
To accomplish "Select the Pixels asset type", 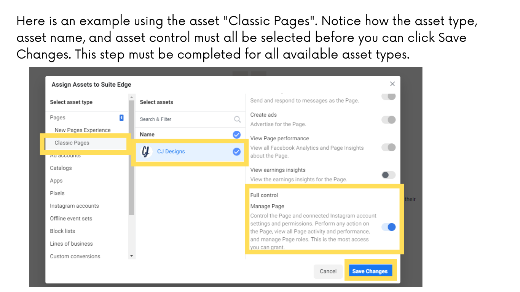I will [x=57, y=193].
